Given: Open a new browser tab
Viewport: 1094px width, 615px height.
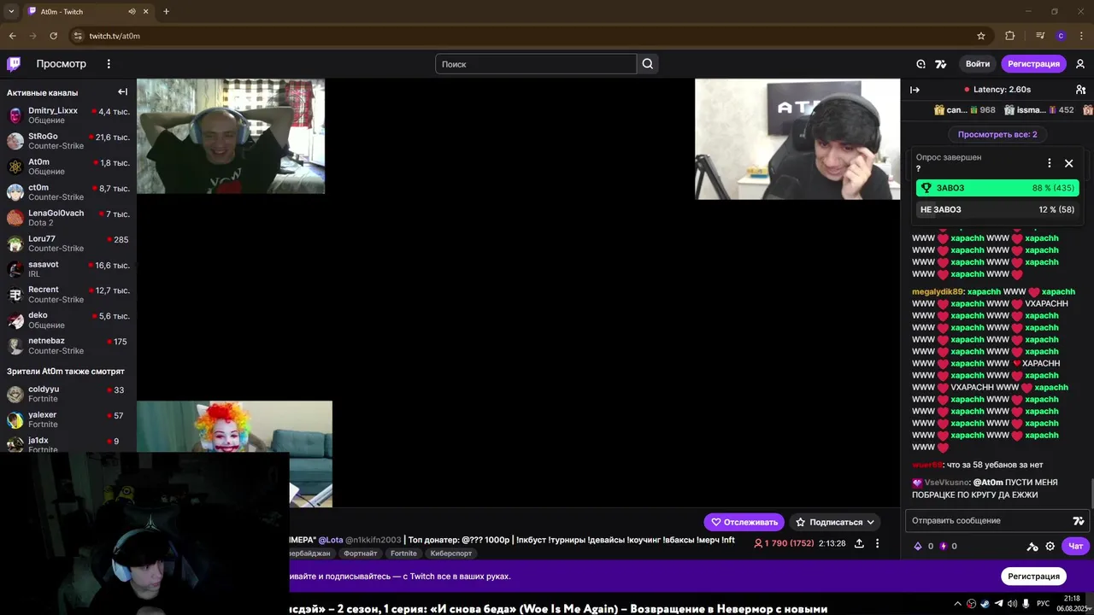Looking at the screenshot, I should click(x=166, y=12).
